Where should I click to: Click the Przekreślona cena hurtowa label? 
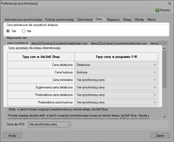tap(55, 102)
